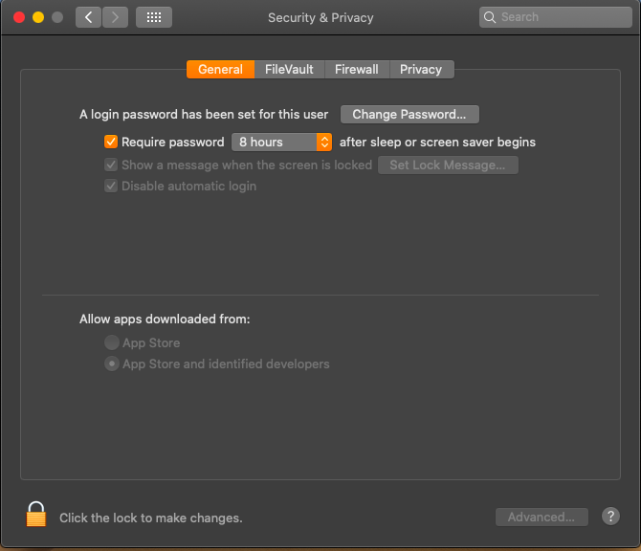Switch to the Firewall tab
This screenshot has width=641, height=551.
point(356,69)
